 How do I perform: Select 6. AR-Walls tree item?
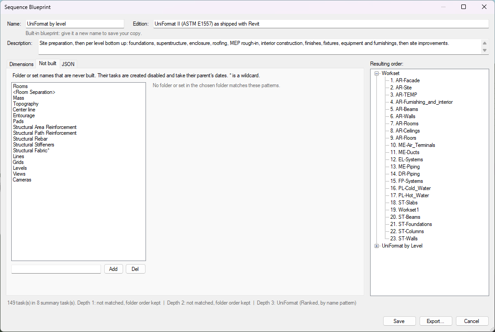403,116
